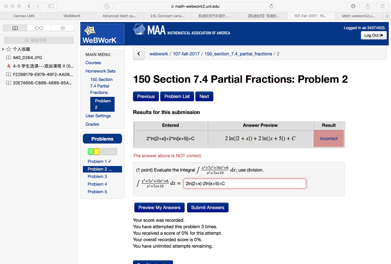This screenshot has height=264, width=391.
Task: Click the WeBWorK back chevron button
Action: pyautogui.click(x=139, y=53)
